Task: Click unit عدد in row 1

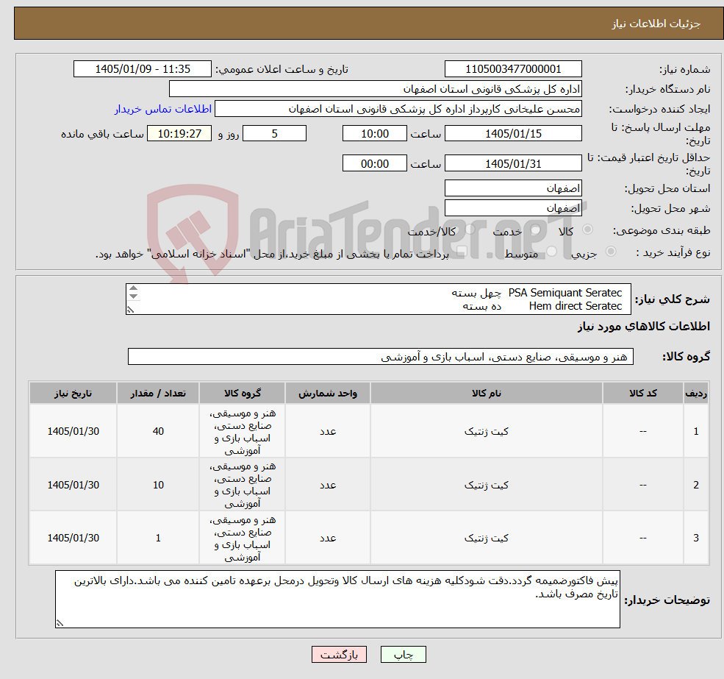Action: (328, 431)
